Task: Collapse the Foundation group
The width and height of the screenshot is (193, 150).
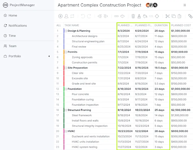Action: tap(66, 89)
